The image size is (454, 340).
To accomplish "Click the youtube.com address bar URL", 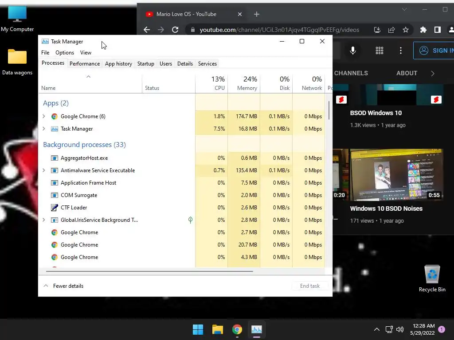I will coord(279,30).
